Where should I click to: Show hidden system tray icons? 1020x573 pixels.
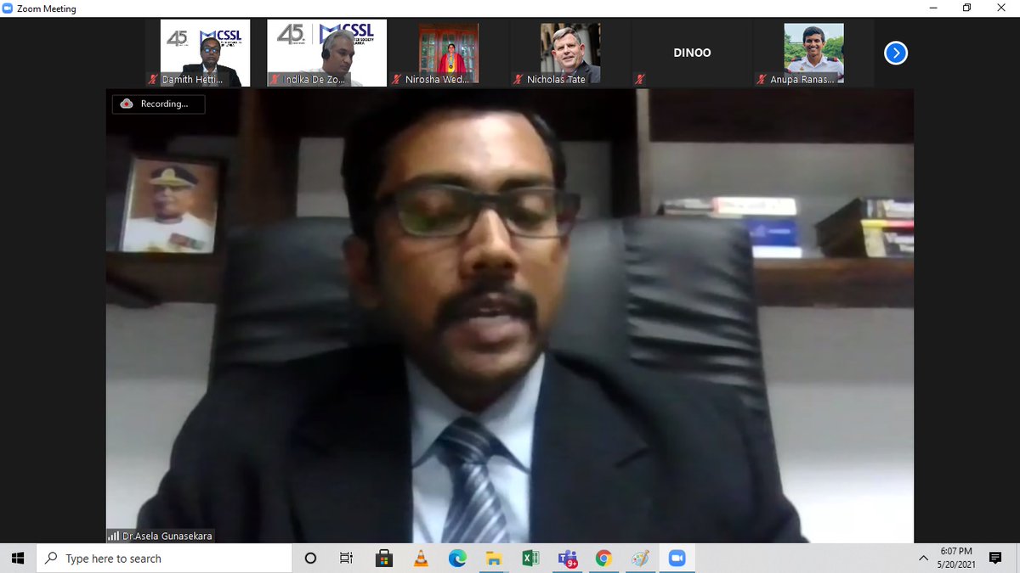923,559
